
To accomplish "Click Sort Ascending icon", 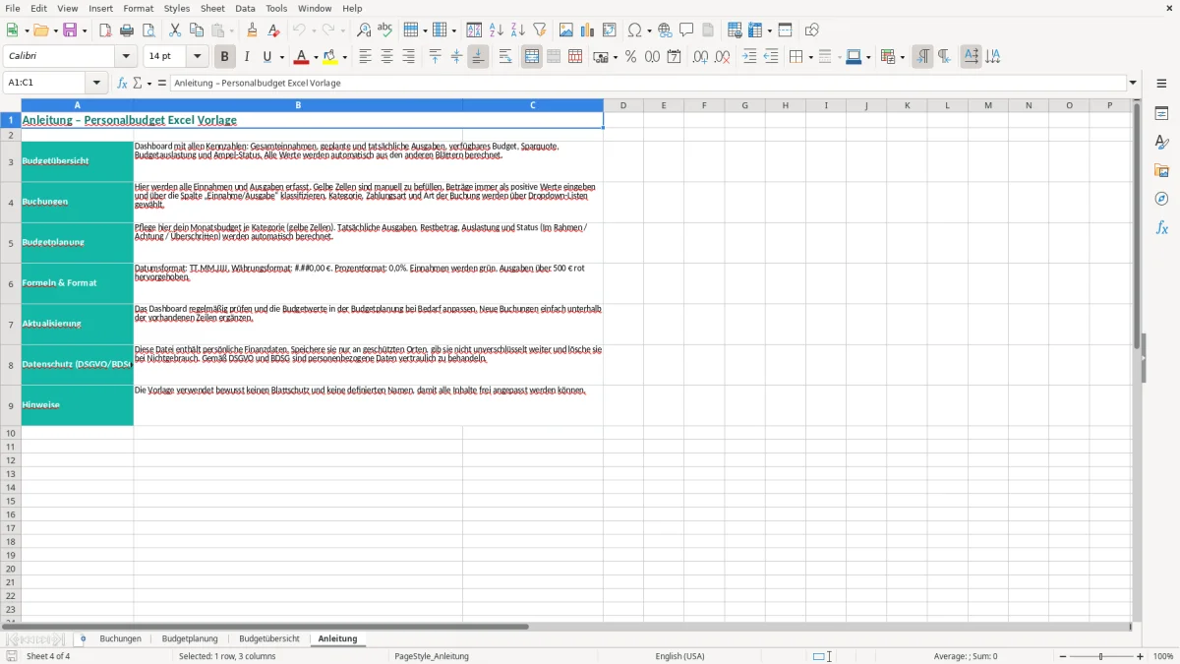I will click(x=497, y=30).
